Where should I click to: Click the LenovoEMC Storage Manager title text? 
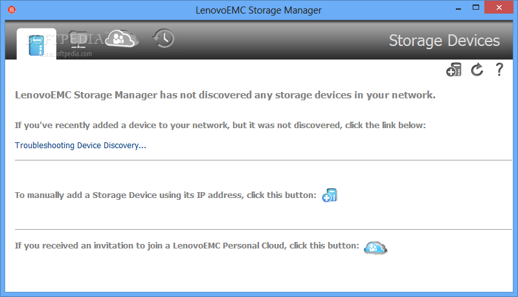(x=258, y=10)
